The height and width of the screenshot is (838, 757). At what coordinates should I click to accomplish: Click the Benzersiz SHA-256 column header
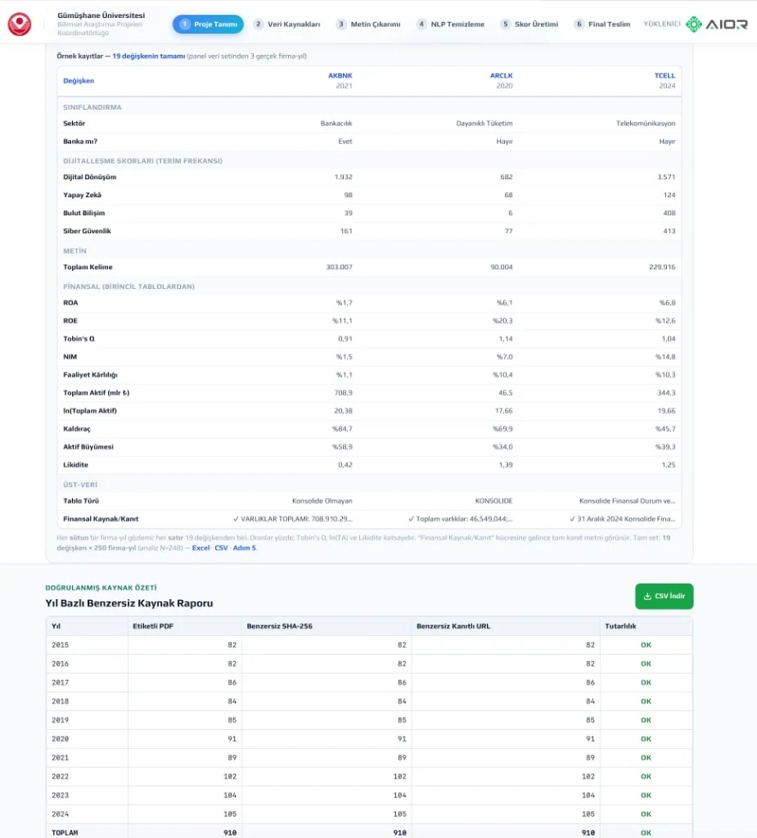pyautogui.click(x=279, y=626)
